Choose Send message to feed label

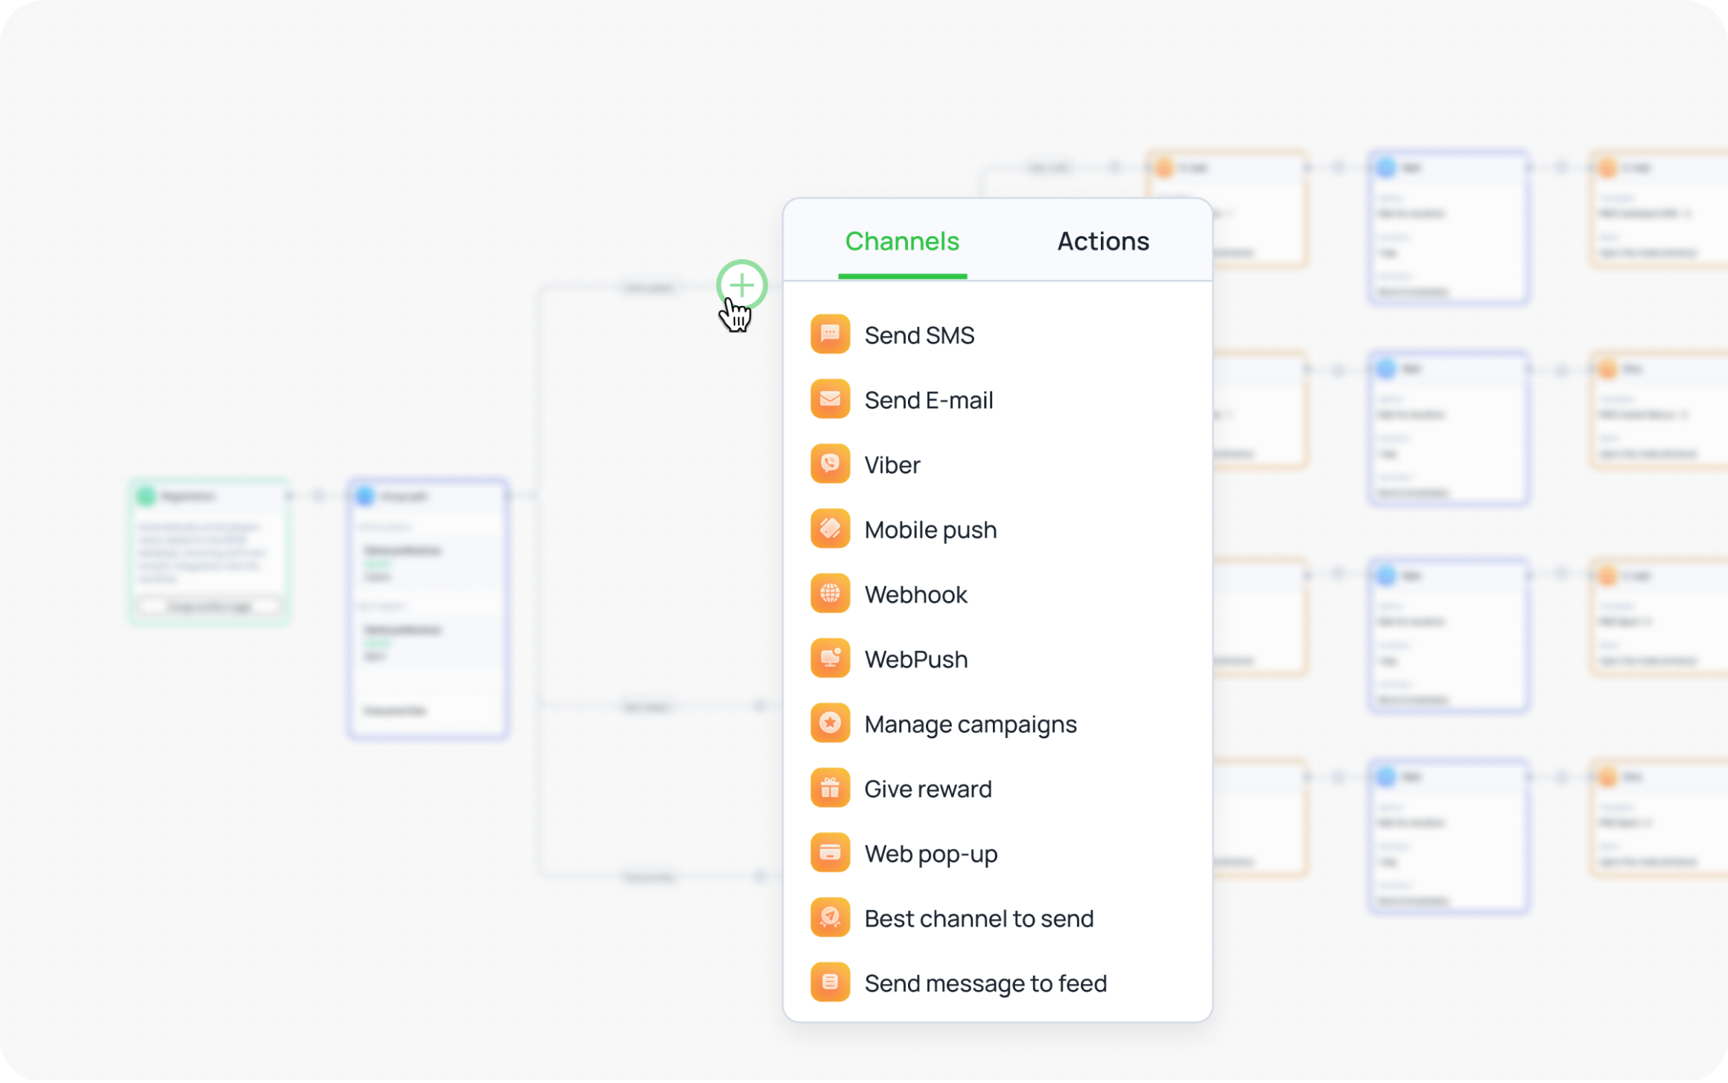tap(985, 983)
